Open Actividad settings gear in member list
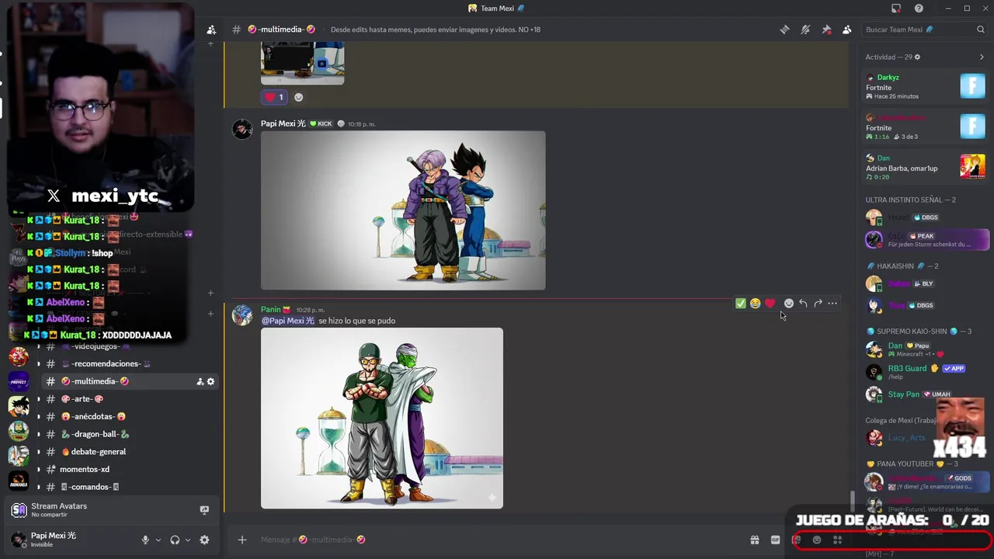This screenshot has width=994, height=559. [x=917, y=57]
